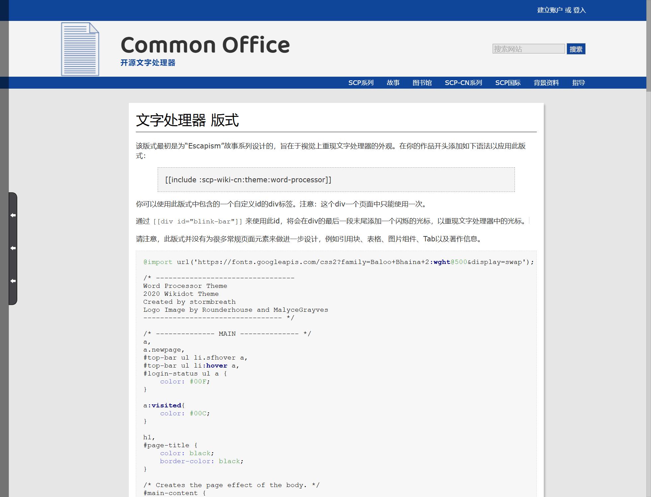Open the SCP国际 navigation menu
The height and width of the screenshot is (497, 651).
click(x=508, y=83)
